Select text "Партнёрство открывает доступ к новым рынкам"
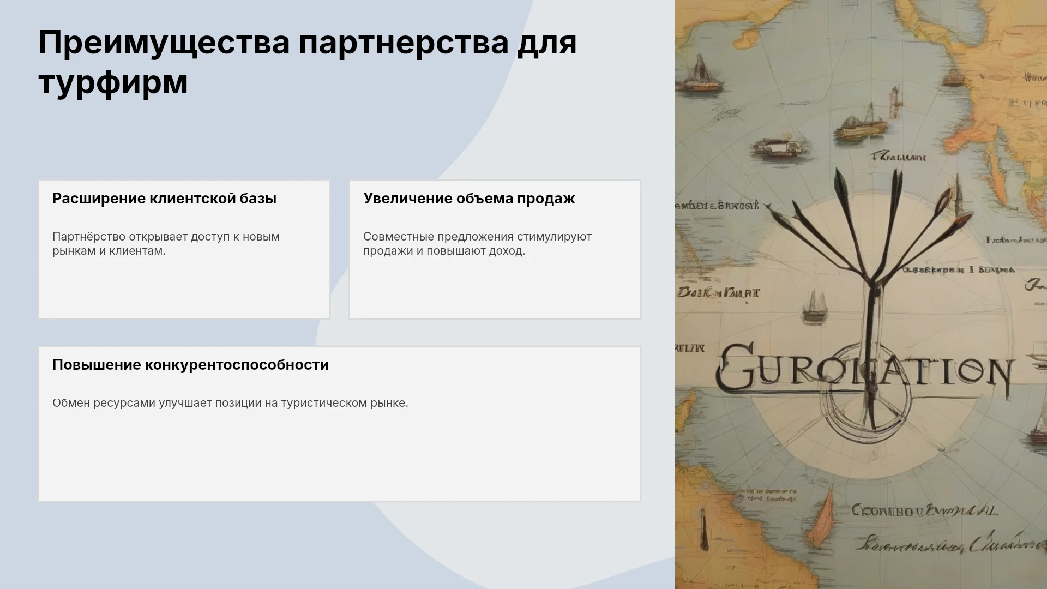This screenshot has height=589, width=1047. point(166,244)
